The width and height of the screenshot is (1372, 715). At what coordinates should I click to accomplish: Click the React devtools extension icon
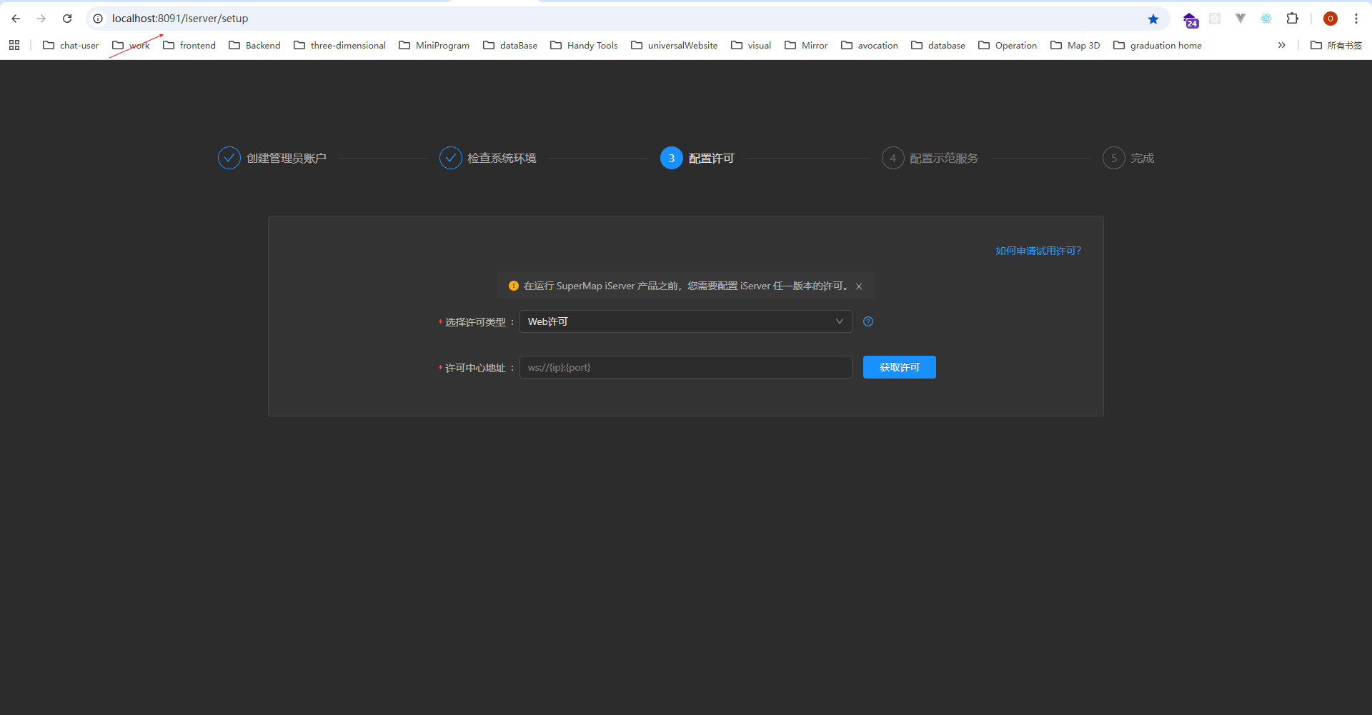(x=1266, y=19)
